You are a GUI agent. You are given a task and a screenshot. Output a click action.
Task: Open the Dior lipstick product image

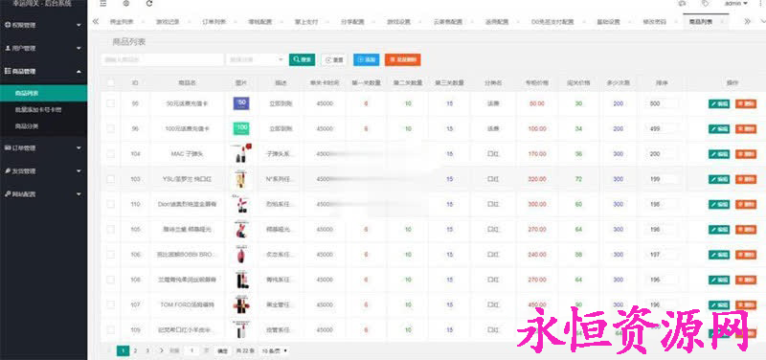point(241,204)
